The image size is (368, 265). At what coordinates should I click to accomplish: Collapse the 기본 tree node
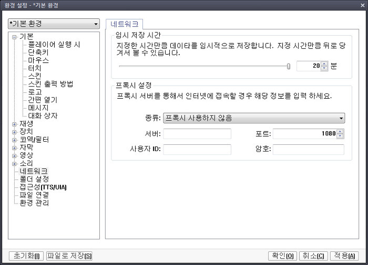point(14,37)
